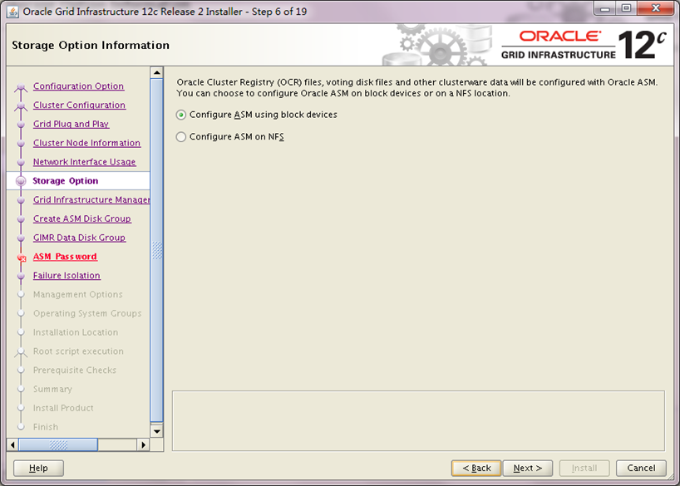Choose the Configure ASM on NFS option
This screenshot has height=486, width=680.
tap(181, 137)
